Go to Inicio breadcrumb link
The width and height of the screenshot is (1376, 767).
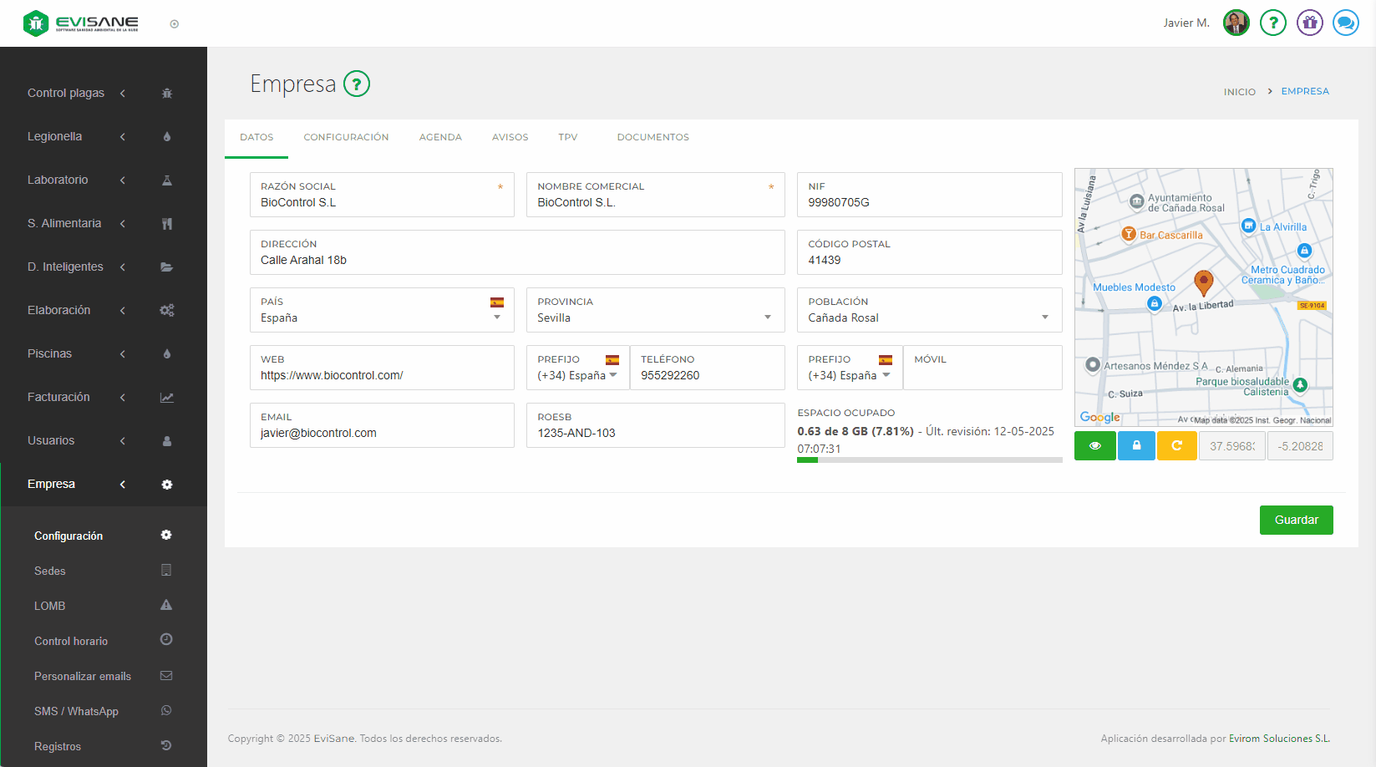[x=1240, y=92]
